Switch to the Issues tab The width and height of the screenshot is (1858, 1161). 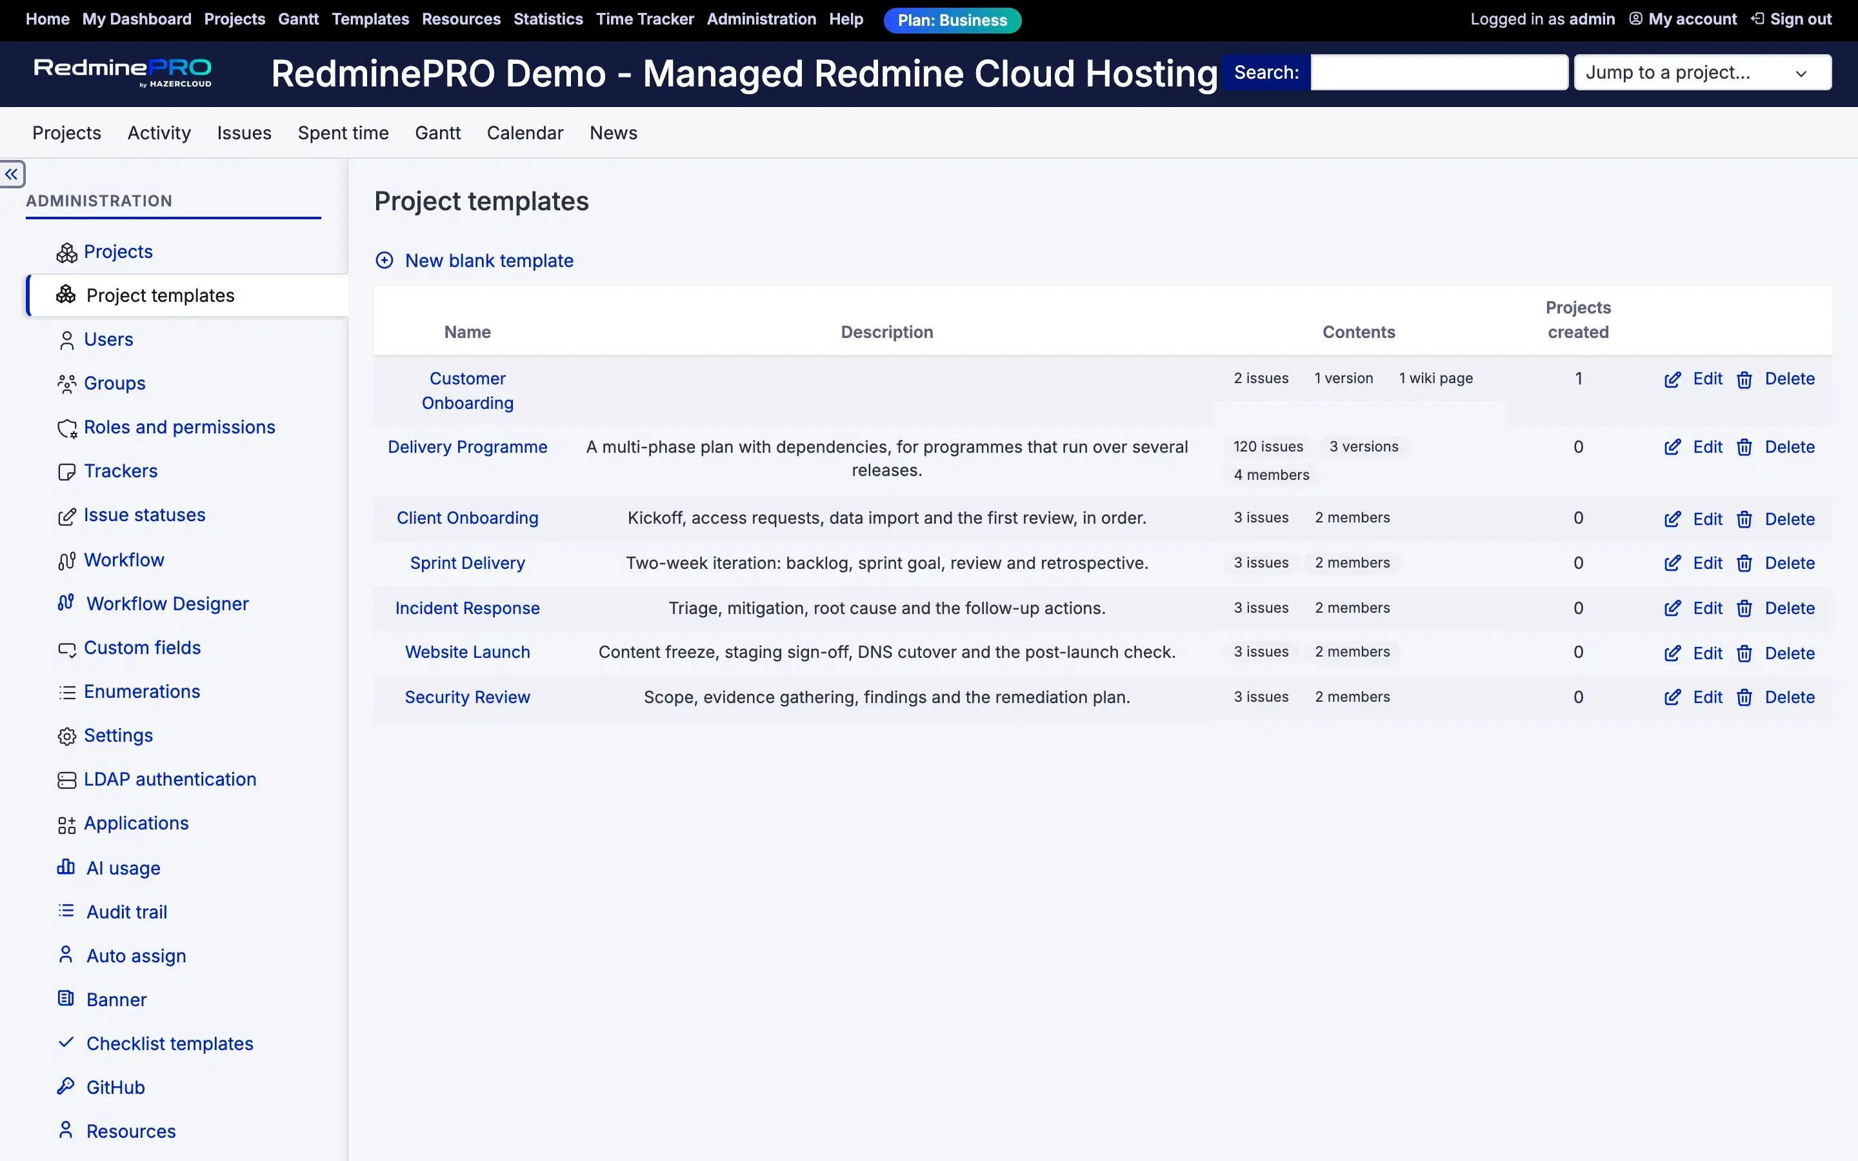(244, 133)
